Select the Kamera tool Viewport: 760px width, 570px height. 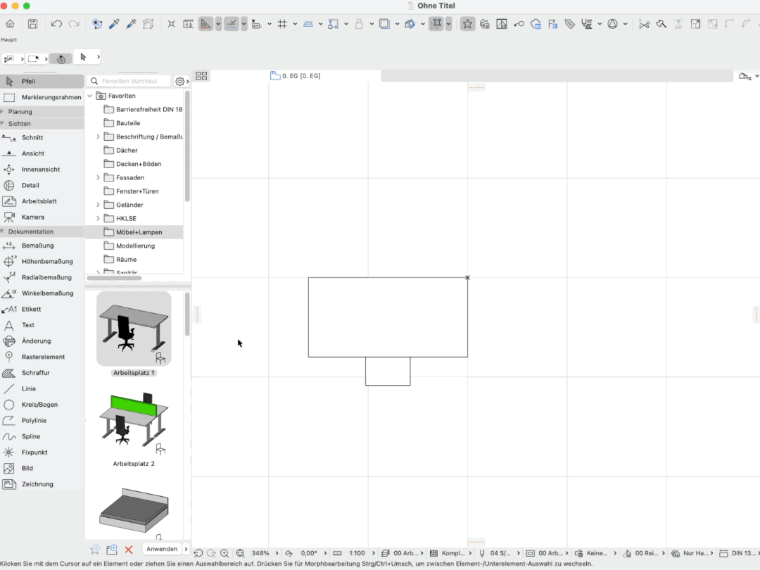point(32,217)
